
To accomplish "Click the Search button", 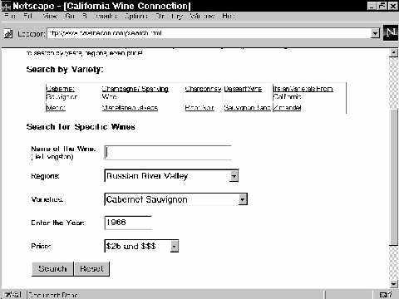I will click(x=52, y=268).
